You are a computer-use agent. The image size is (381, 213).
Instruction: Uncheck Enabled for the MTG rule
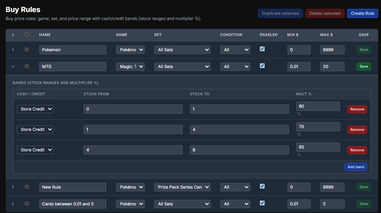pos(262,66)
